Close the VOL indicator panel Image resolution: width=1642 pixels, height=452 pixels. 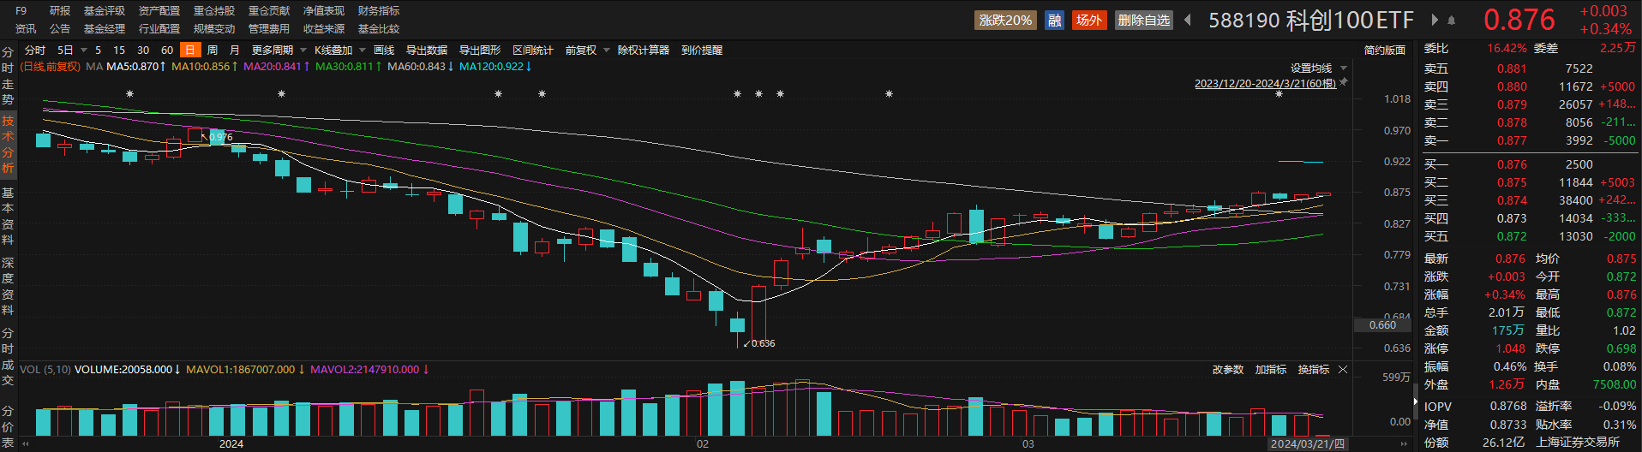pyautogui.click(x=1343, y=370)
